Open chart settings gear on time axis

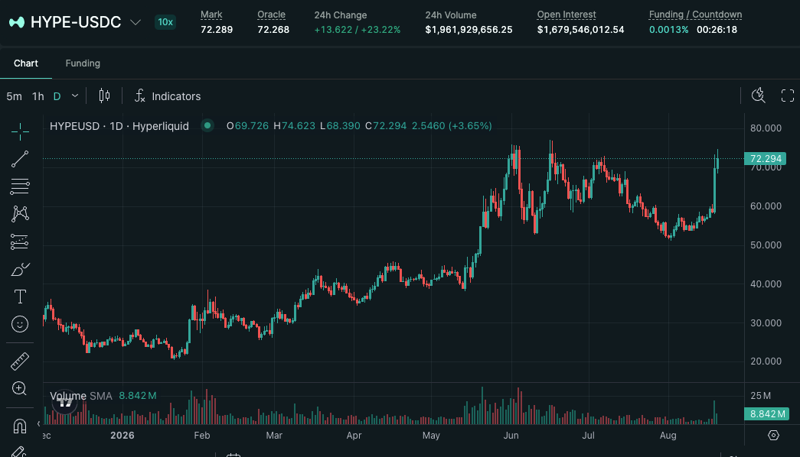tap(773, 435)
